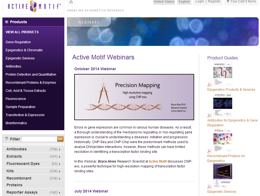
Task: Expand the Fluorescent Dyes filter arrow
Action: click(x=59, y=164)
